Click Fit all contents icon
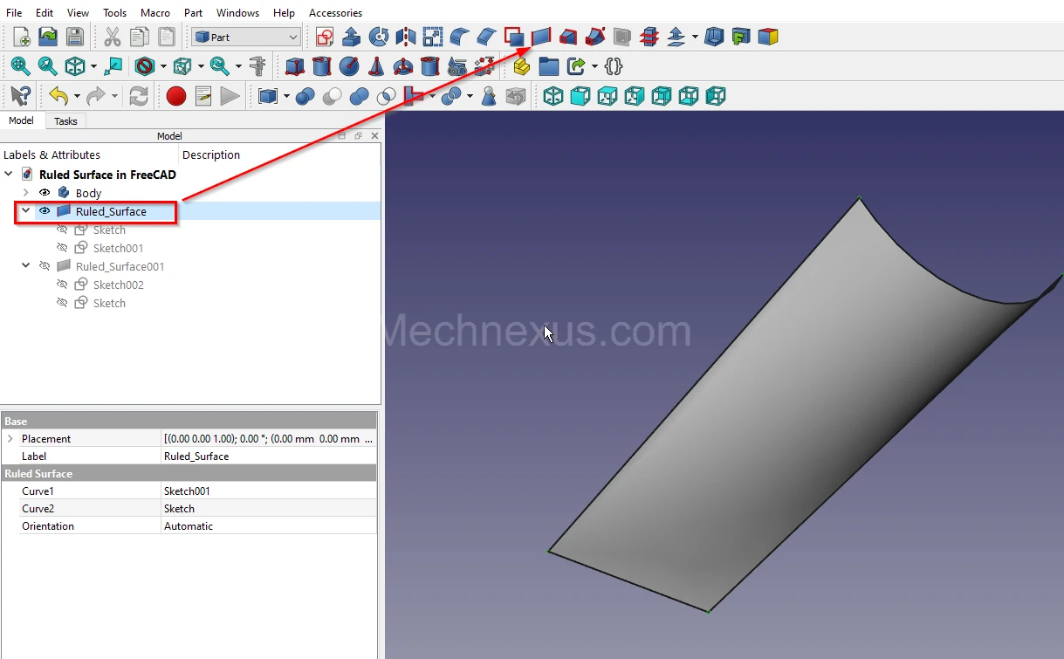The height and width of the screenshot is (659, 1064). coord(21,66)
